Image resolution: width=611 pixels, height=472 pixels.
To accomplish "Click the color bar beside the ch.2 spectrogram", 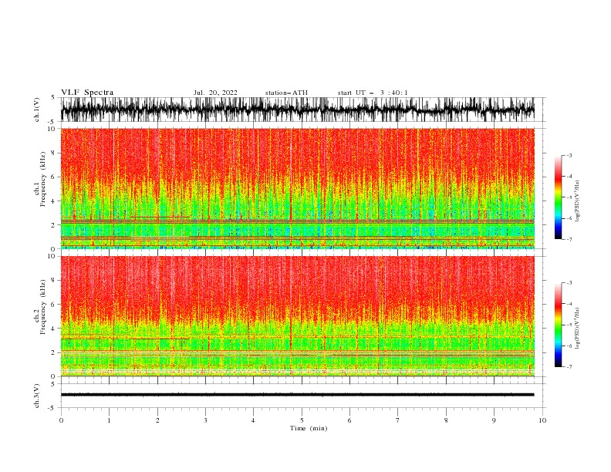I will coord(558,325).
